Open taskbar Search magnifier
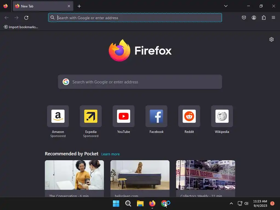Viewport: 280px width, 210px height. point(128,203)
